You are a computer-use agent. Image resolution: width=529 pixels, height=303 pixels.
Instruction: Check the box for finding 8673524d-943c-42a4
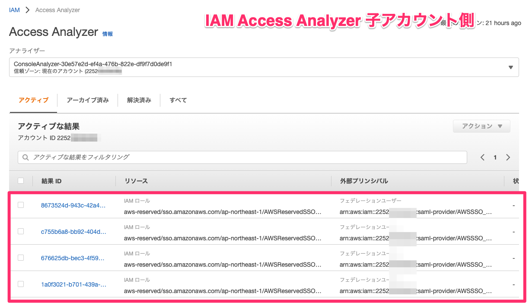[x=21, y=205]
